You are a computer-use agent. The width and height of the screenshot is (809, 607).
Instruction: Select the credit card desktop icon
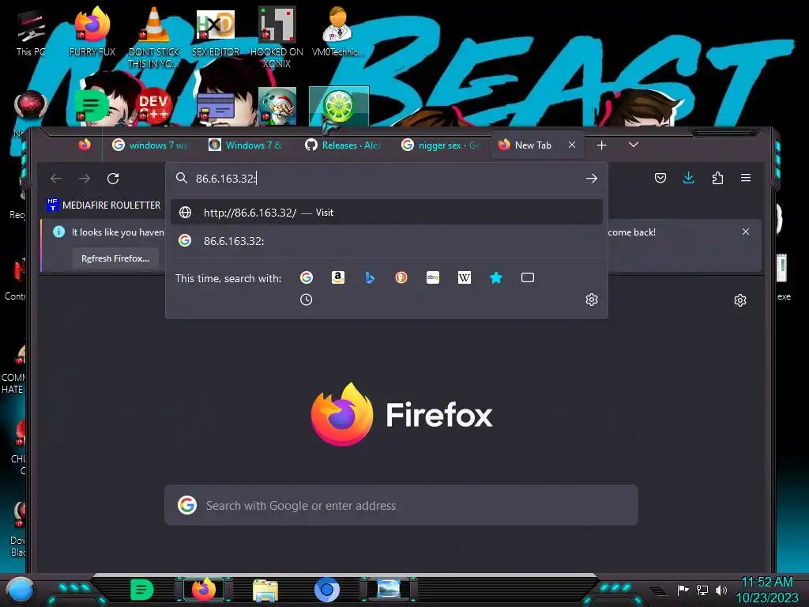(216, 107)
